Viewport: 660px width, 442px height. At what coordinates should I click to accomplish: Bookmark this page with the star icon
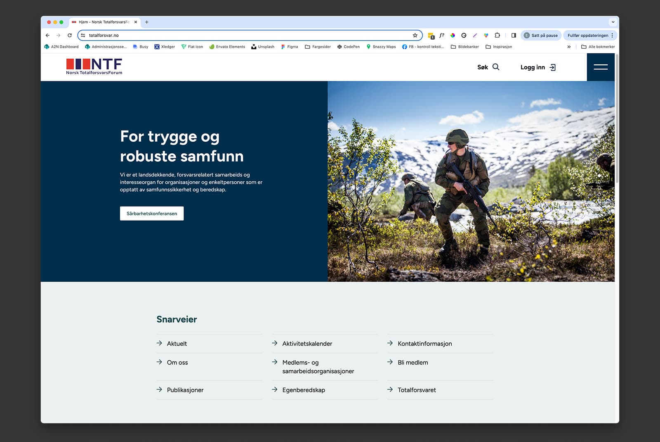(415, 36)
